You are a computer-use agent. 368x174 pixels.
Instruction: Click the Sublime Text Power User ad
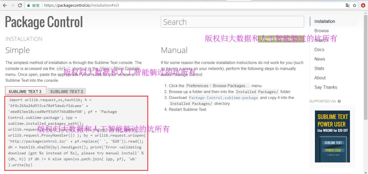tap(332, 136)
